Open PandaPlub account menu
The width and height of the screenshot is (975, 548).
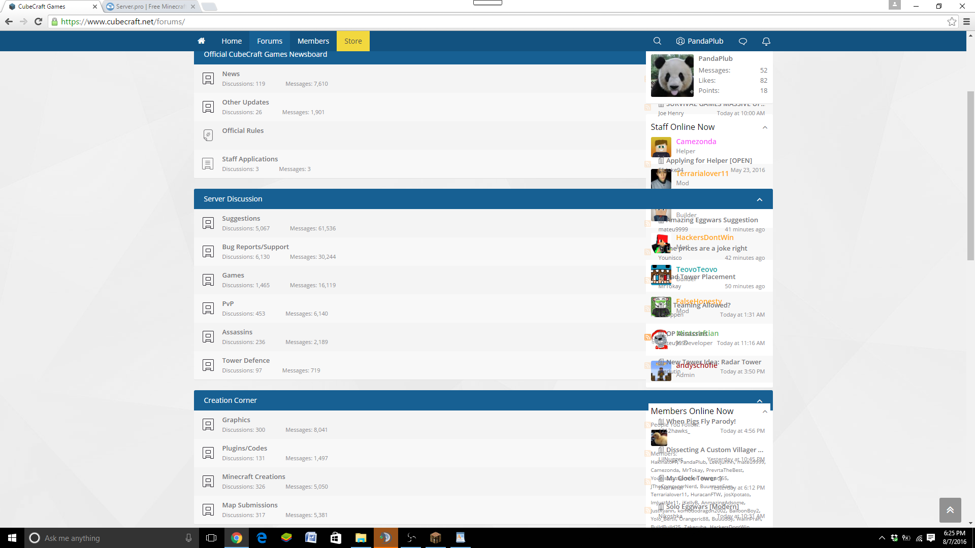click(x=700, y=41)
